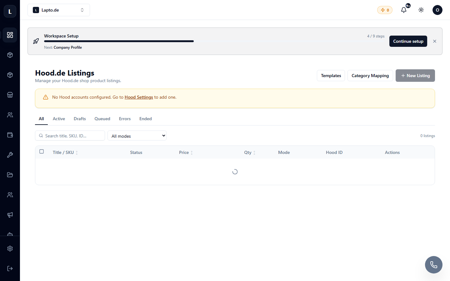
Task: Click the Continue setup button
Action: tap(408, 41)
